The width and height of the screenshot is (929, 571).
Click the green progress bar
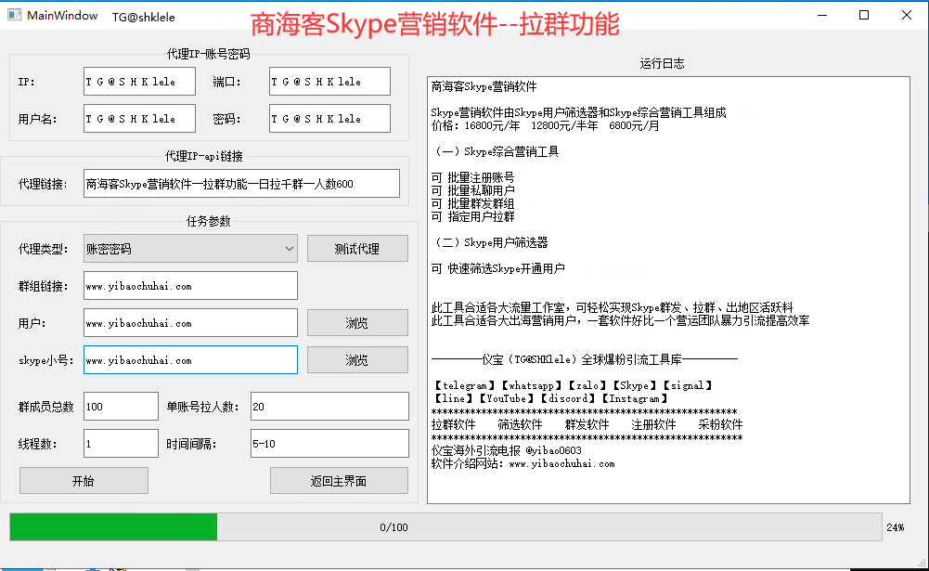coord(445,527)
